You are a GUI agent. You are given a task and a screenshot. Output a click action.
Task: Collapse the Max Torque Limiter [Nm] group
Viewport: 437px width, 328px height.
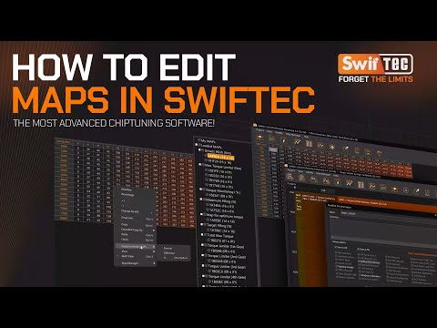click(x=200, y=164)
